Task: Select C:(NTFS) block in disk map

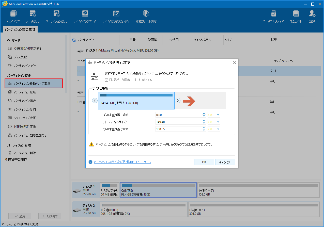Action: tap(158, 190)
